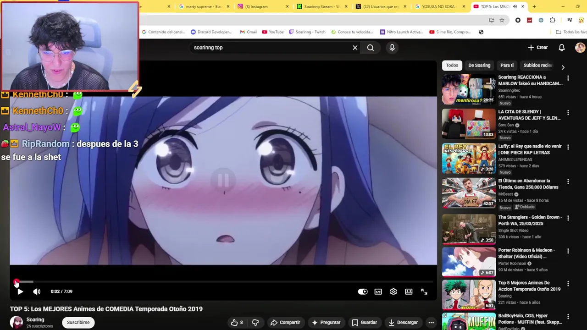Open more actions ellipsis below the video

coord(431,322)
